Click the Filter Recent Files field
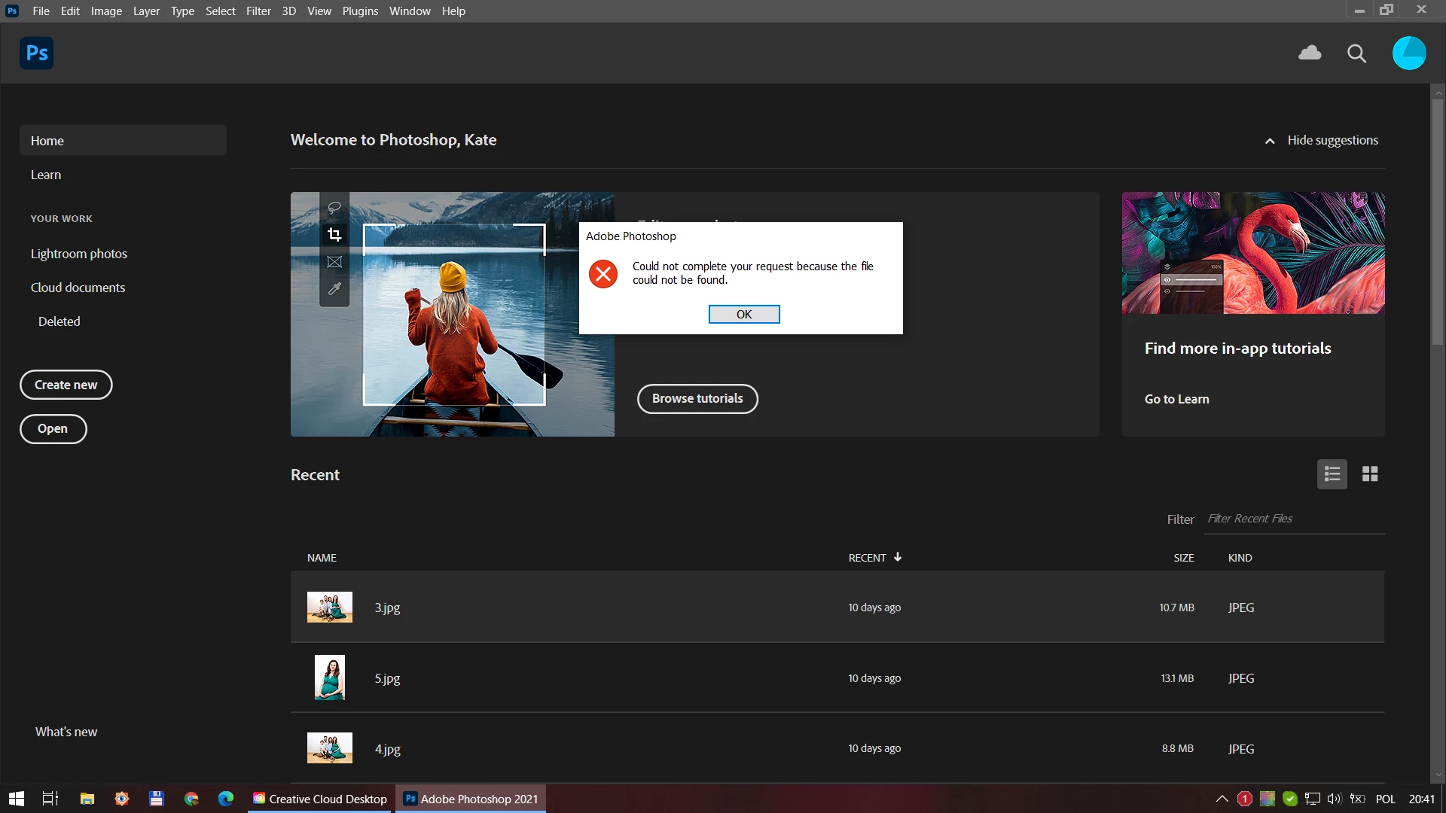 1292,519
